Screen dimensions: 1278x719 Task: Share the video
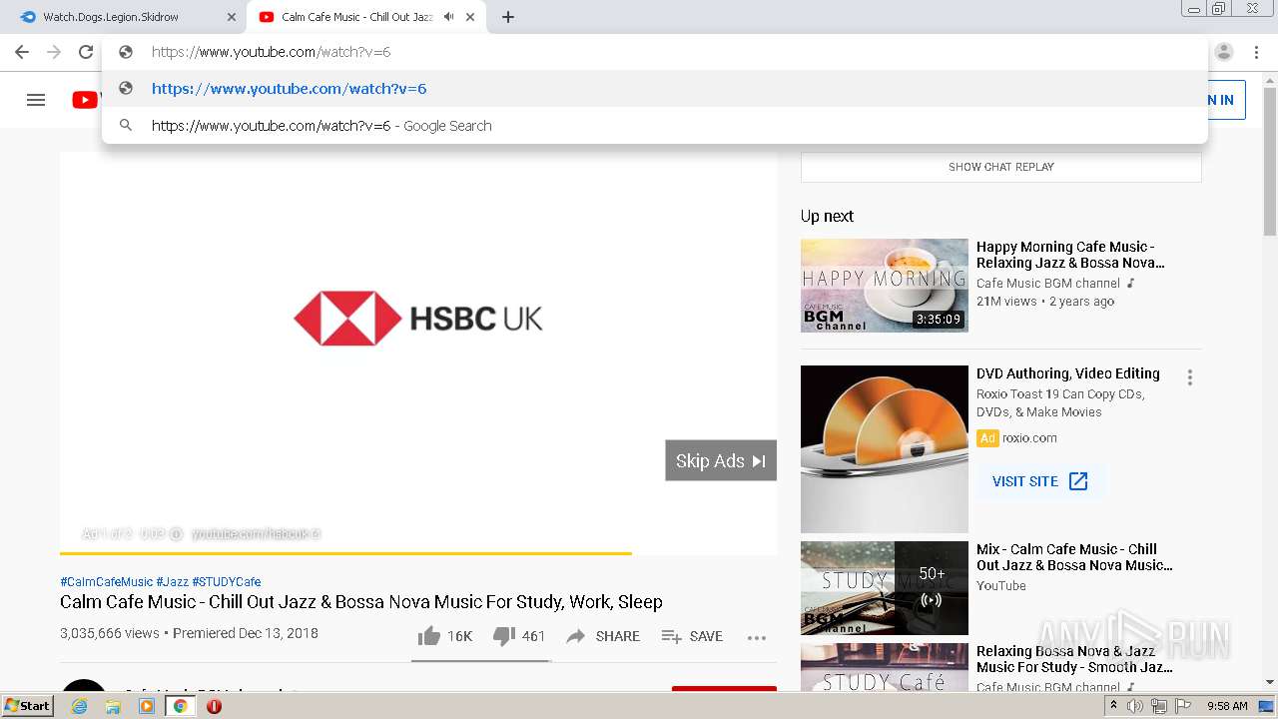pyautogui.click(x=603, y=636)
